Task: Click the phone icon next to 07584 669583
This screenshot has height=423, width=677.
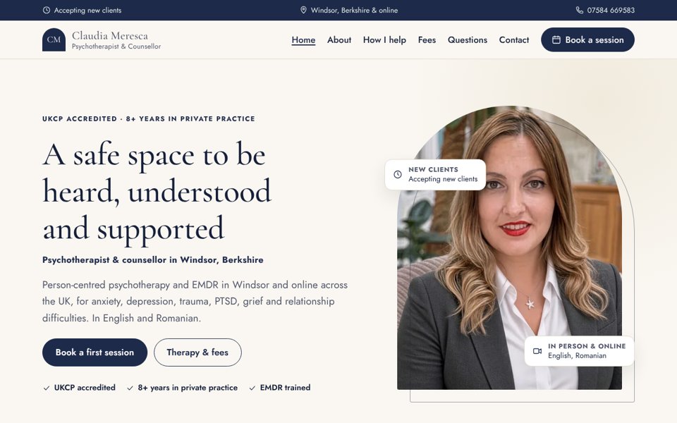Action: coord(580,10)
